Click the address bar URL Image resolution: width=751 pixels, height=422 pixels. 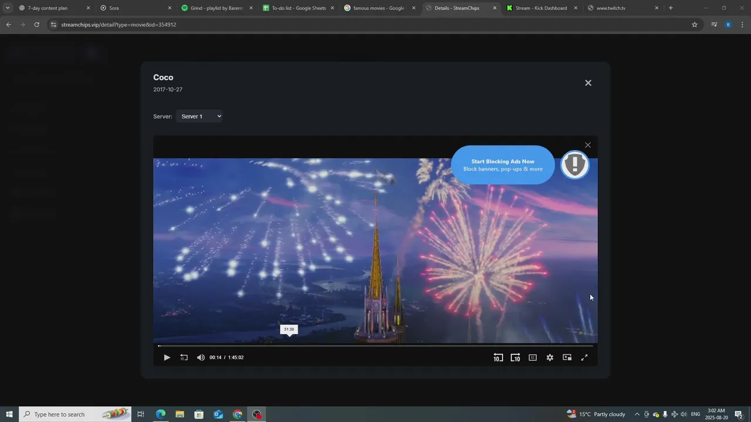(x=119, y=25)
